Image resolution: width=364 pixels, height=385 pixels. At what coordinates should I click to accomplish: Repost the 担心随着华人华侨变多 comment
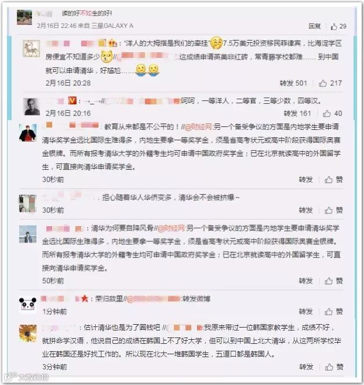[x=305, y=210]
